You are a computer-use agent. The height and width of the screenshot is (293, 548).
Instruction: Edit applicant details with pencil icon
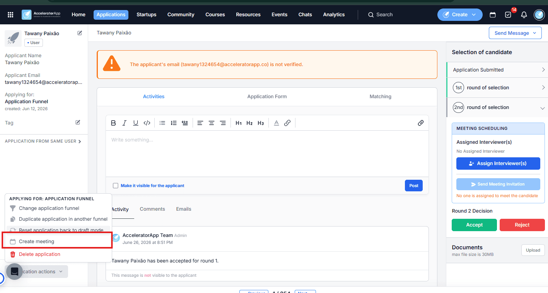pos(80,33)
